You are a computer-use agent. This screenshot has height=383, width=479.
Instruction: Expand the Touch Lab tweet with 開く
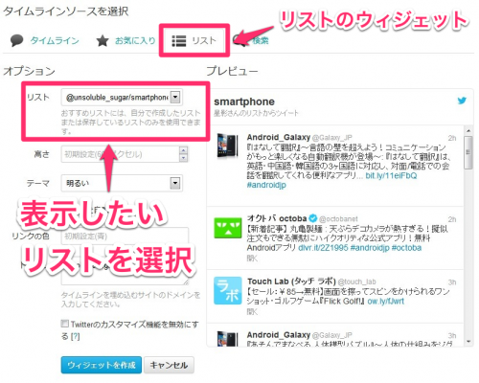[252, 311]
